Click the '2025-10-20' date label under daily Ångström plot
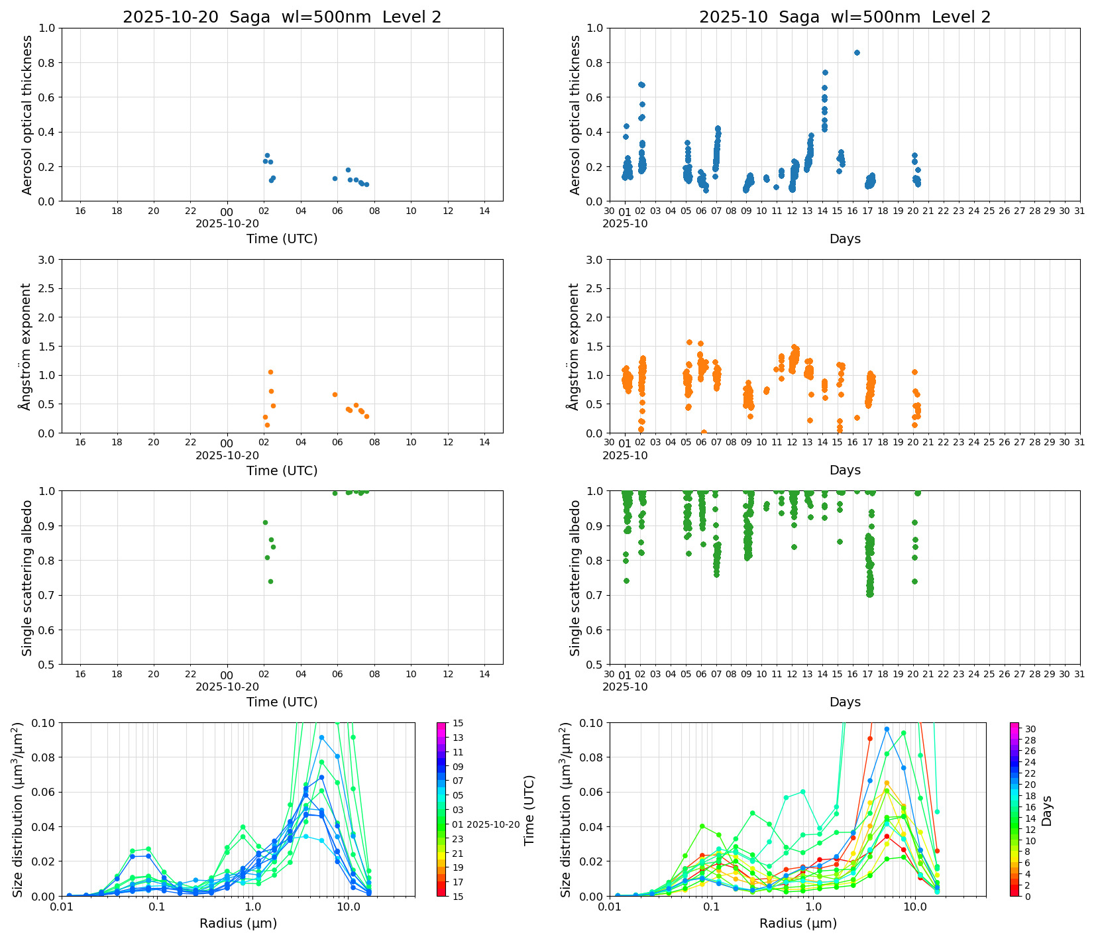1096x941 pixels. (x=227, y=456)
